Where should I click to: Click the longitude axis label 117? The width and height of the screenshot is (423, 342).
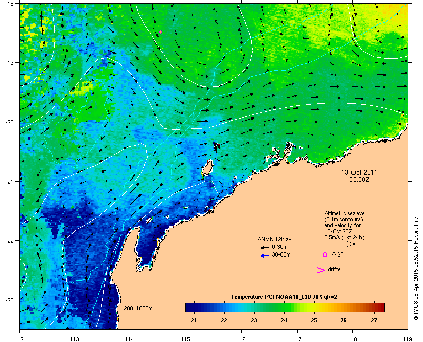[297, 339]
